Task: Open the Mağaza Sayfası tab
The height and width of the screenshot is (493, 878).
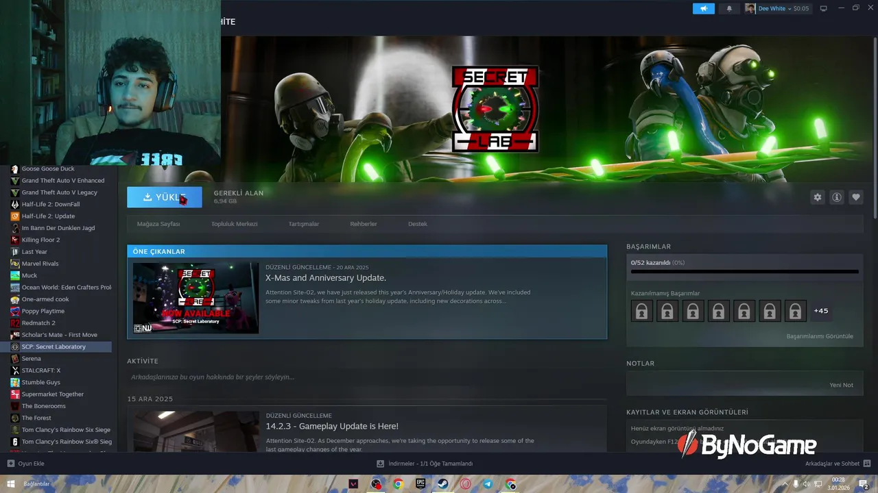Action: (158, 224)
